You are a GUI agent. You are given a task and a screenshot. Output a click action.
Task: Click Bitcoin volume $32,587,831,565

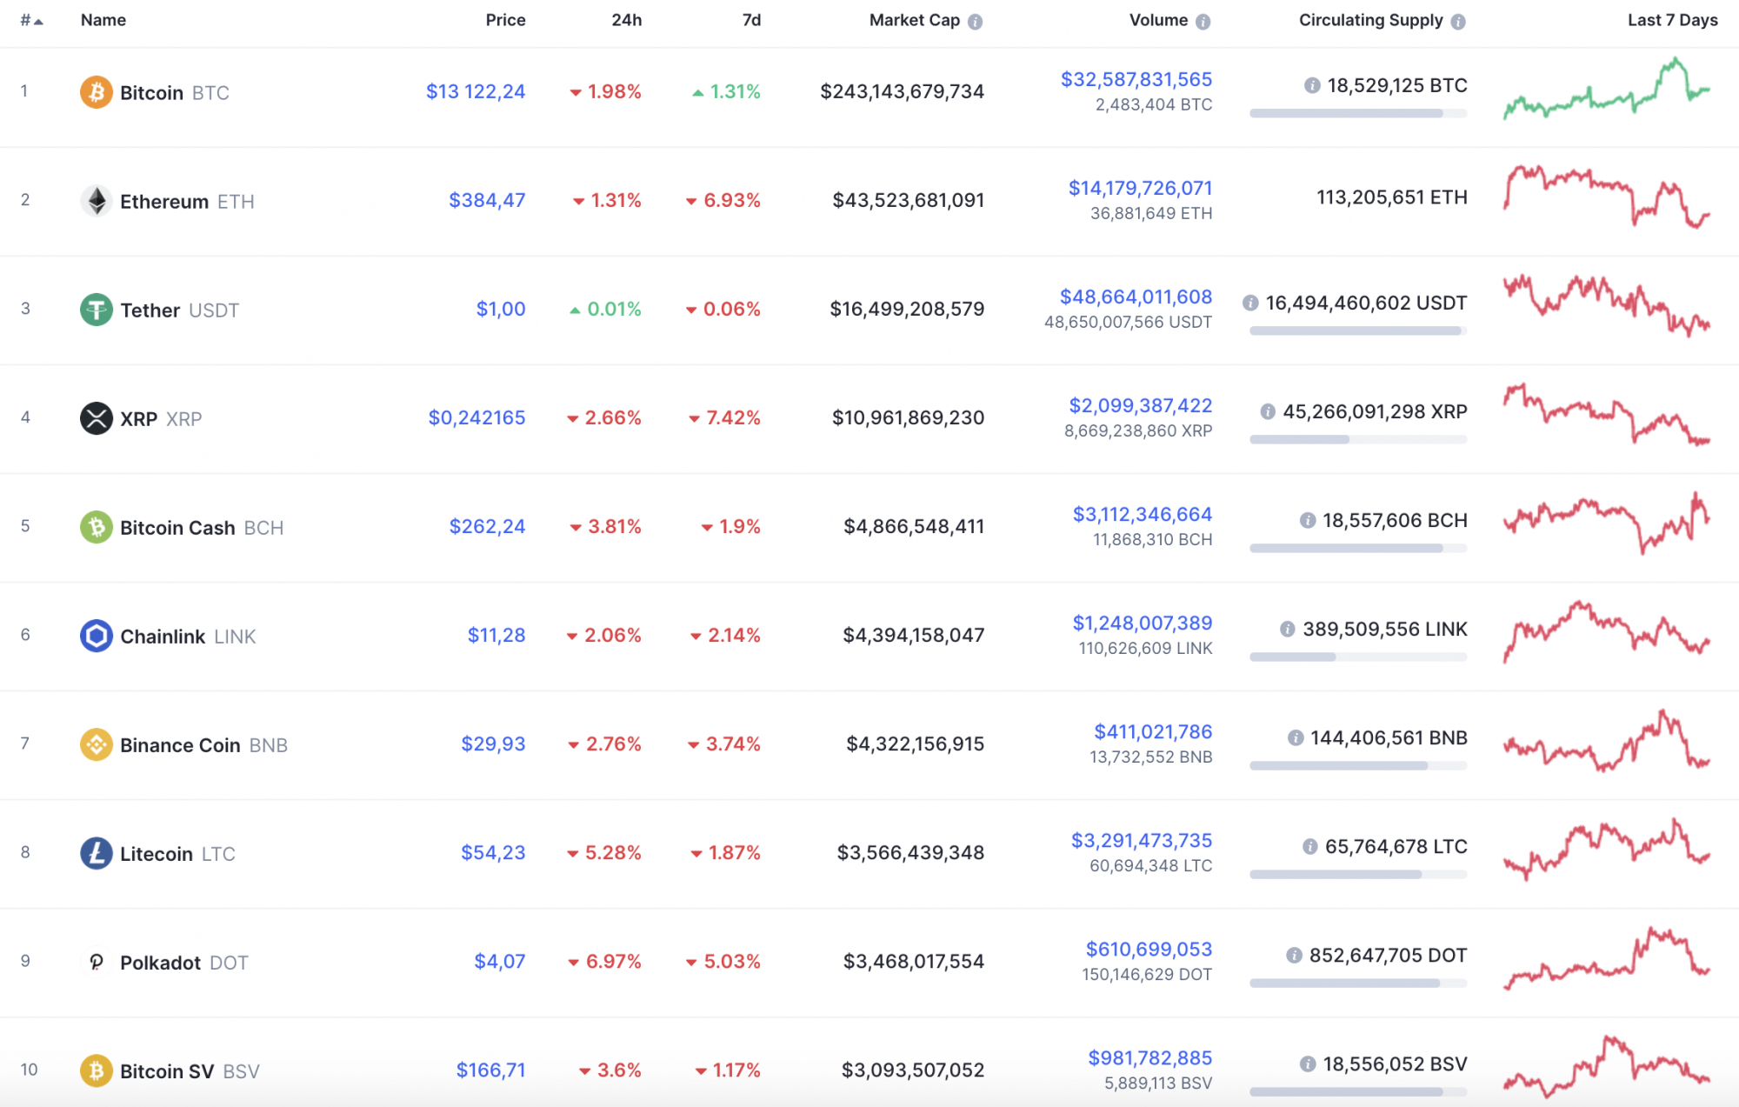pyautogui.click(x=1136, y=79)
